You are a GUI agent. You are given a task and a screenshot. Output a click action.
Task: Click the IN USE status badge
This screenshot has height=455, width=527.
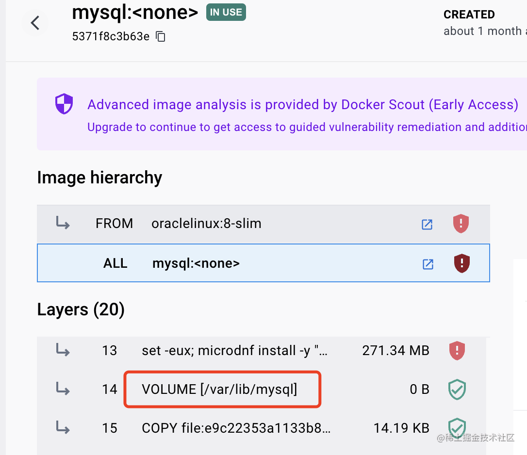pyautogui.click(x=226, y=12)
